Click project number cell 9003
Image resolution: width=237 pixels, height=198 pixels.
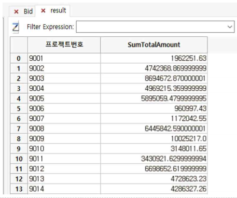(64, 78)
